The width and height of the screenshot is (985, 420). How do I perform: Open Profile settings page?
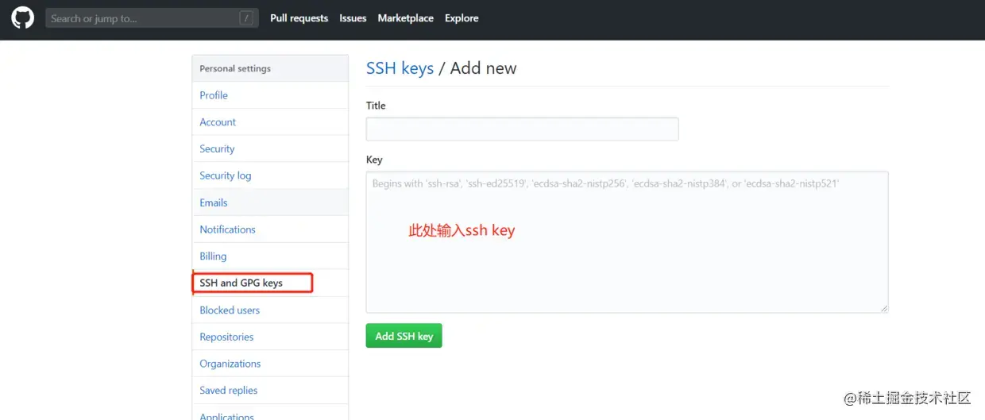(x=270, y=95)
